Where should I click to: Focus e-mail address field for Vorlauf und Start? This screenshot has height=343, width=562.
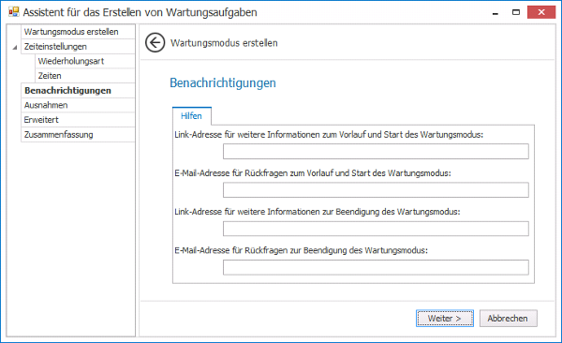[x=376, y=190]
